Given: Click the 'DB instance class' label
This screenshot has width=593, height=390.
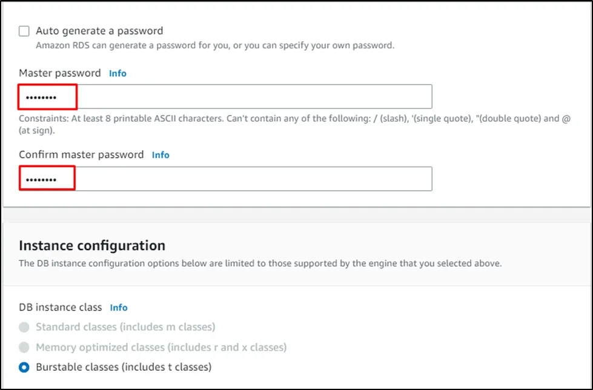Looking at the screenshot, I should click(61, 308).
